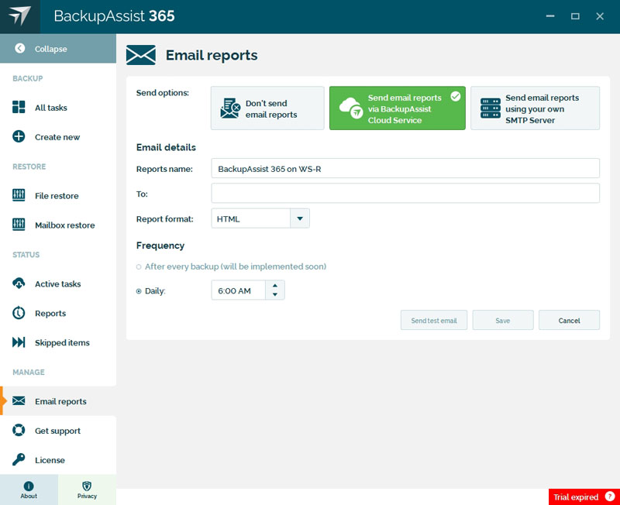The width and height of the screenshot is (620, 505).
Task: Click the Privacy shield icon
Action: (x=87, y=486)
